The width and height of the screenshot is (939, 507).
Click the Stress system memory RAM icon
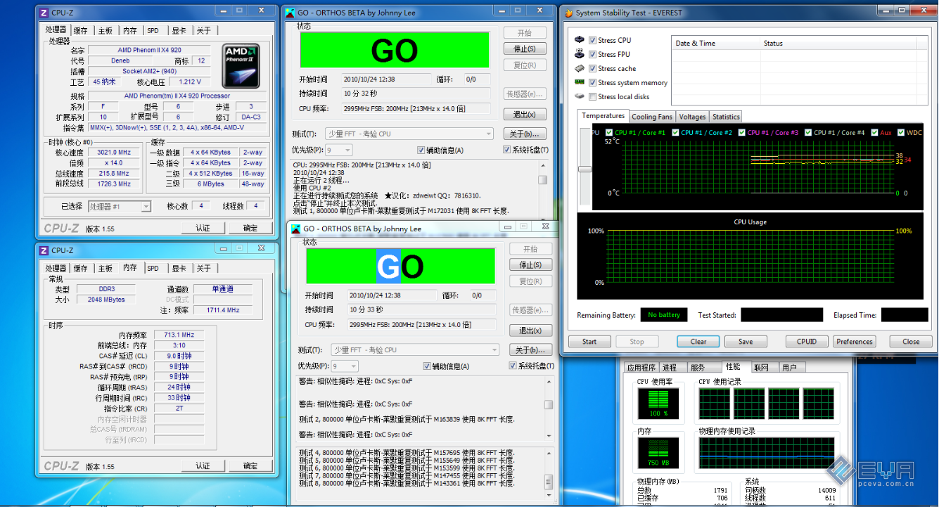[x=580, y=82]
